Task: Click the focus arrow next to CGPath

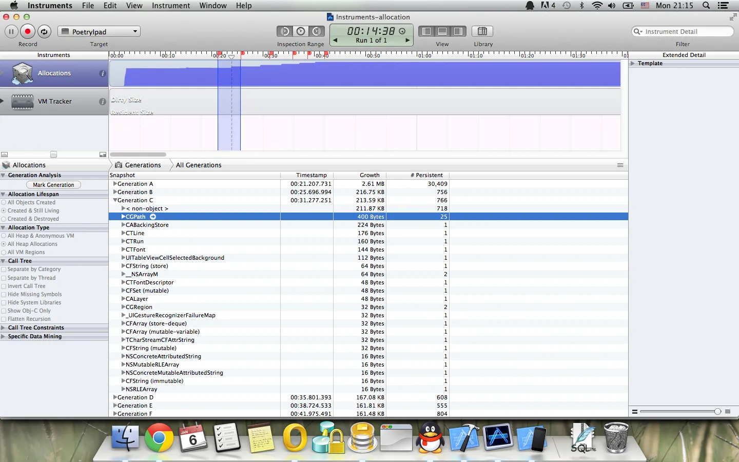Action: tap(153, 217)
